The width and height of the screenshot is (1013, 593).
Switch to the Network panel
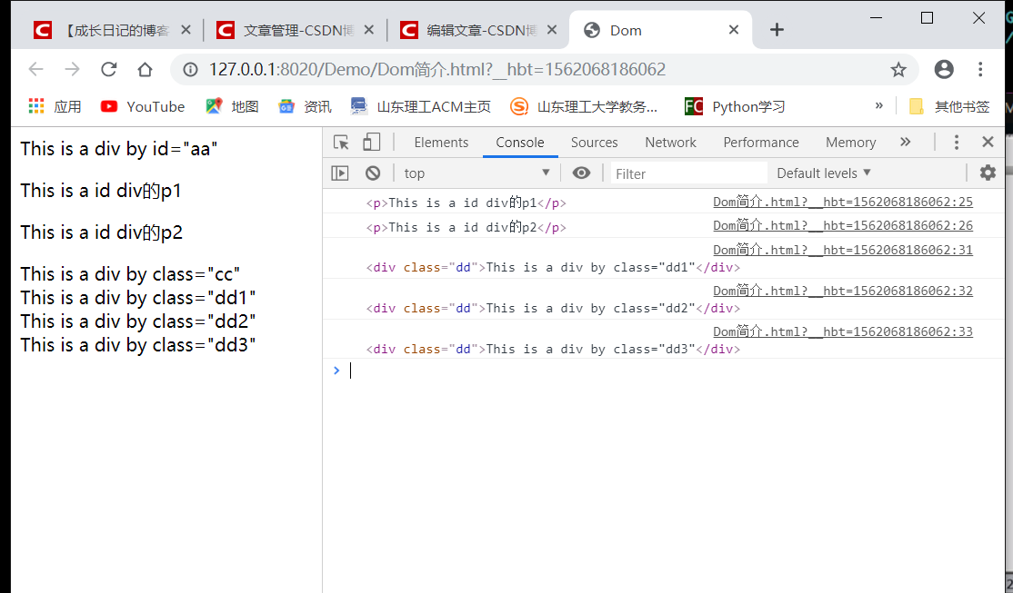(x=670, y=142)
